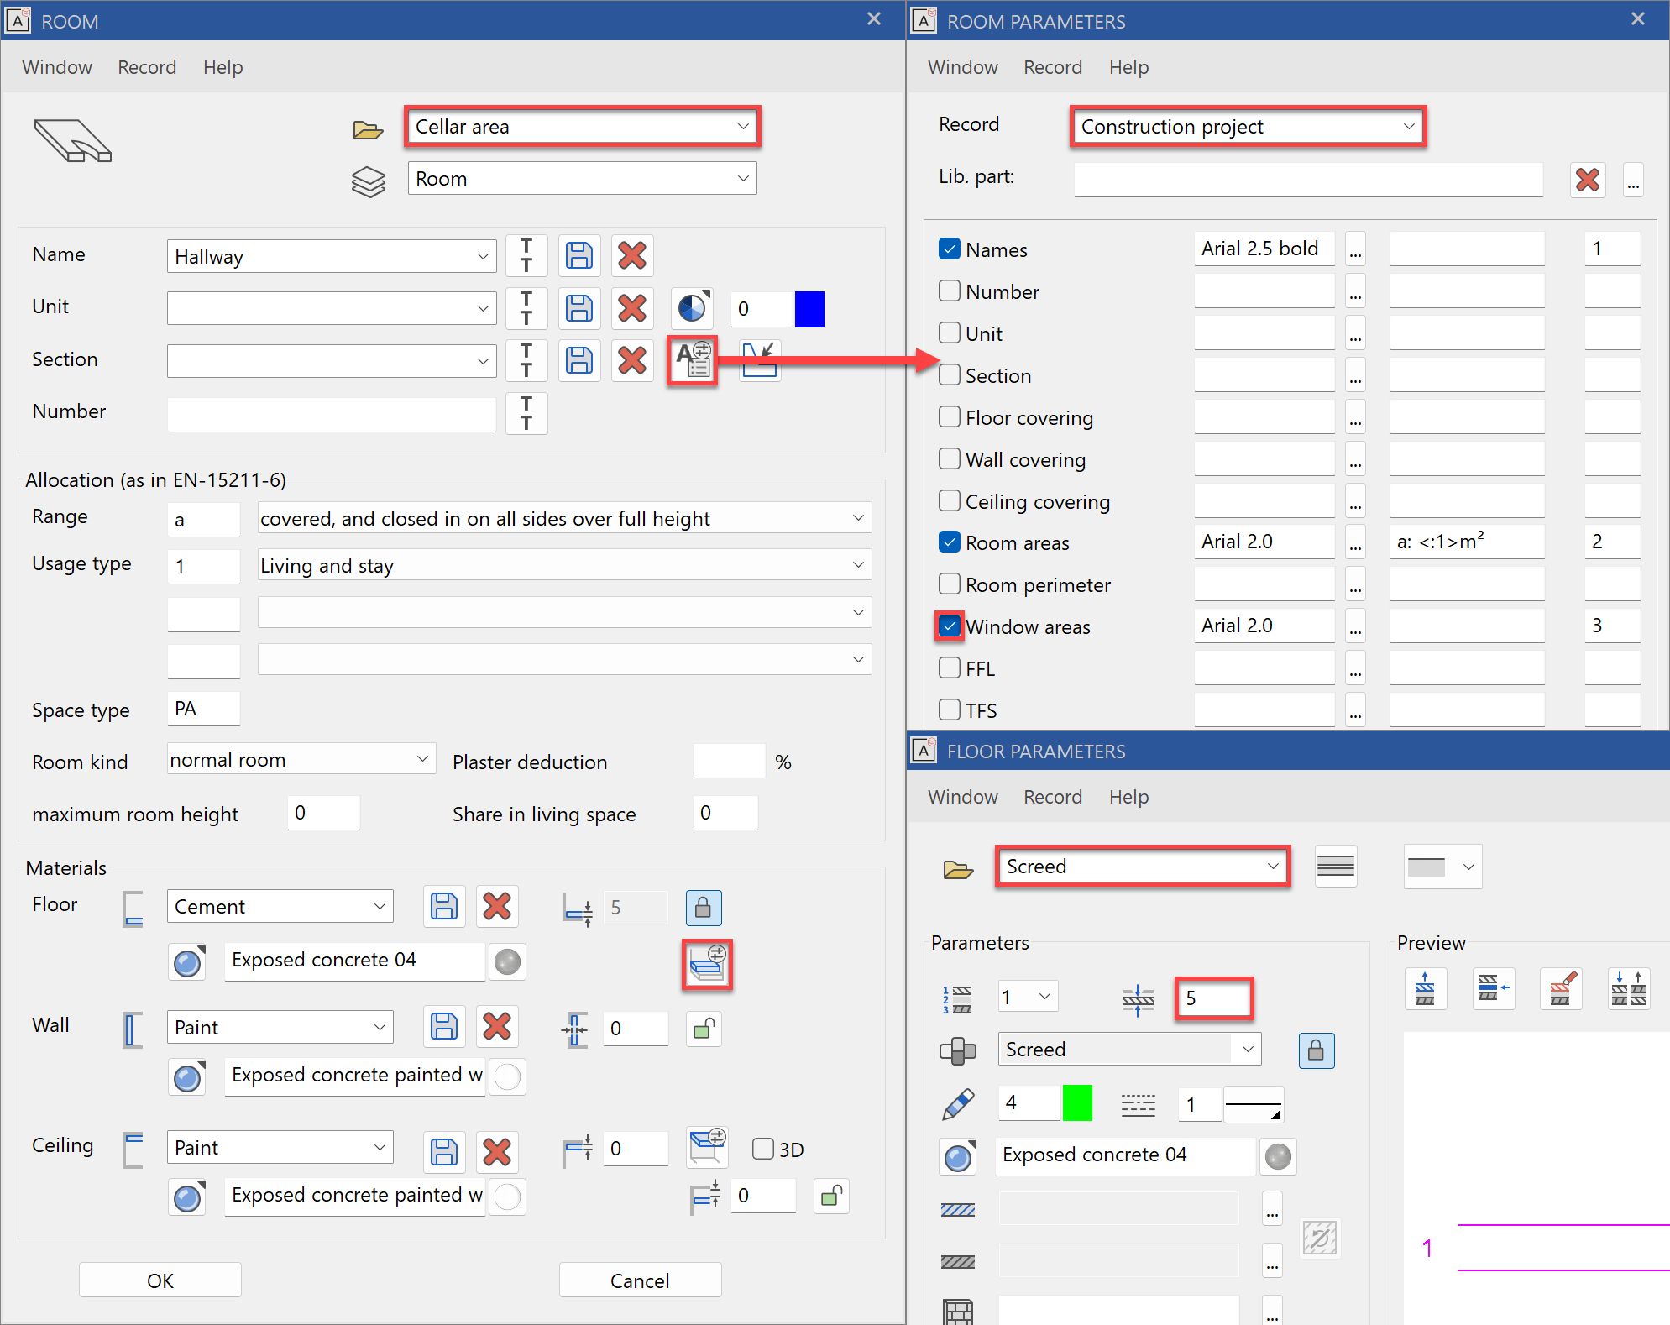Click the red X beside Lib. part
The width and height of the screenshot is (1670, 1325).
(x=1587, y=179)
